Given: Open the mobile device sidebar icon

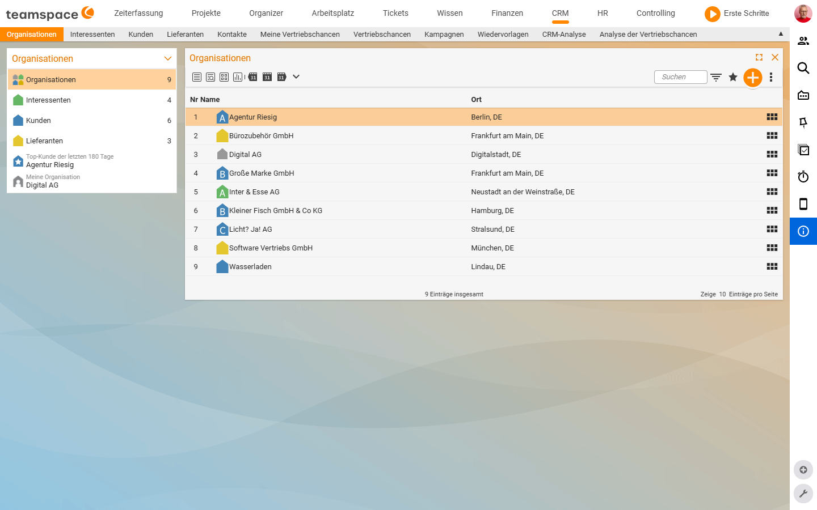Looking at the screenshot, I should [803, 204].
